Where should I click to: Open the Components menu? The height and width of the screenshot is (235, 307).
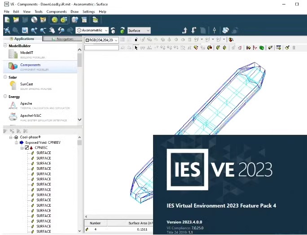coord(57,12)
